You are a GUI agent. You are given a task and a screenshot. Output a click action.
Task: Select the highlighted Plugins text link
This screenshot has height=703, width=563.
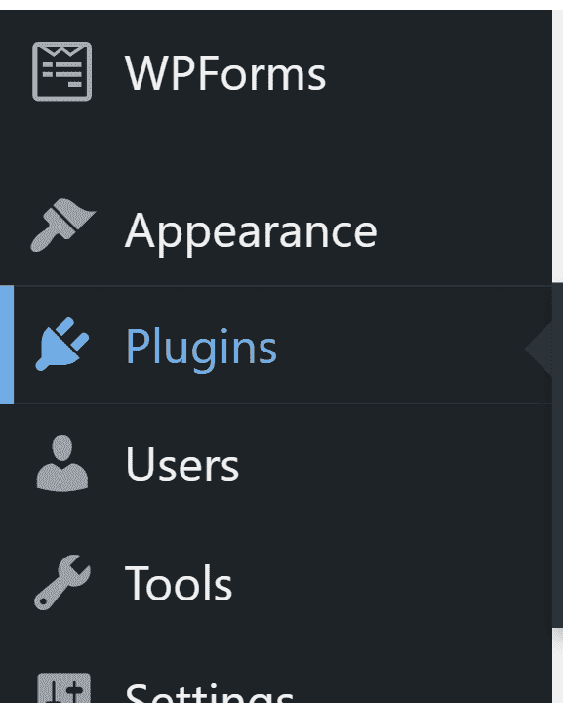pos(201,349)
